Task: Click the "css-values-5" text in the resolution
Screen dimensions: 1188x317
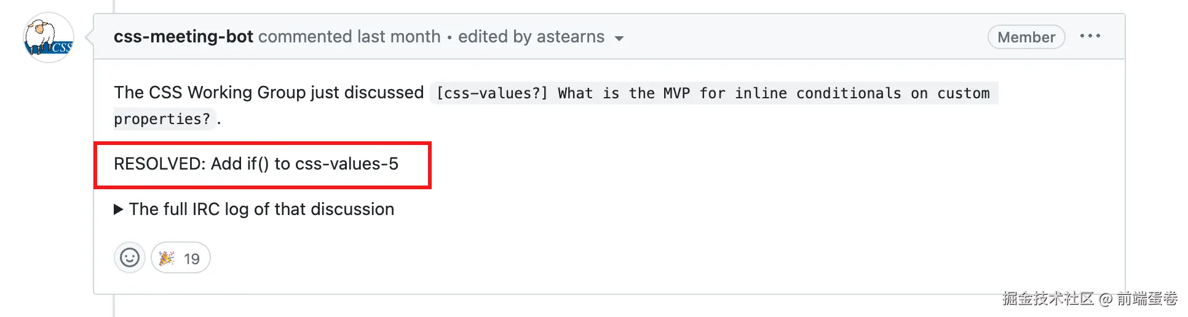Action: pos(347,164)
